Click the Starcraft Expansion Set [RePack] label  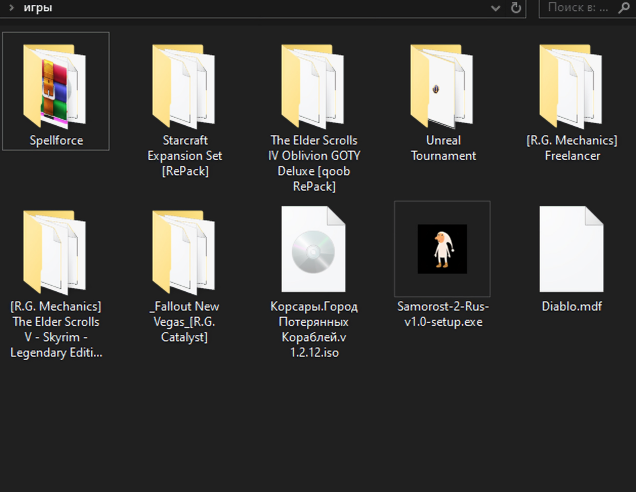click(185, 156)
